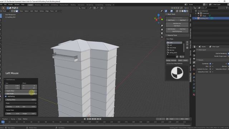Image resolution: width=229 pixels, height=129 pixels.
Task: Open Material properties tab icon
Action: pos(194,95)
